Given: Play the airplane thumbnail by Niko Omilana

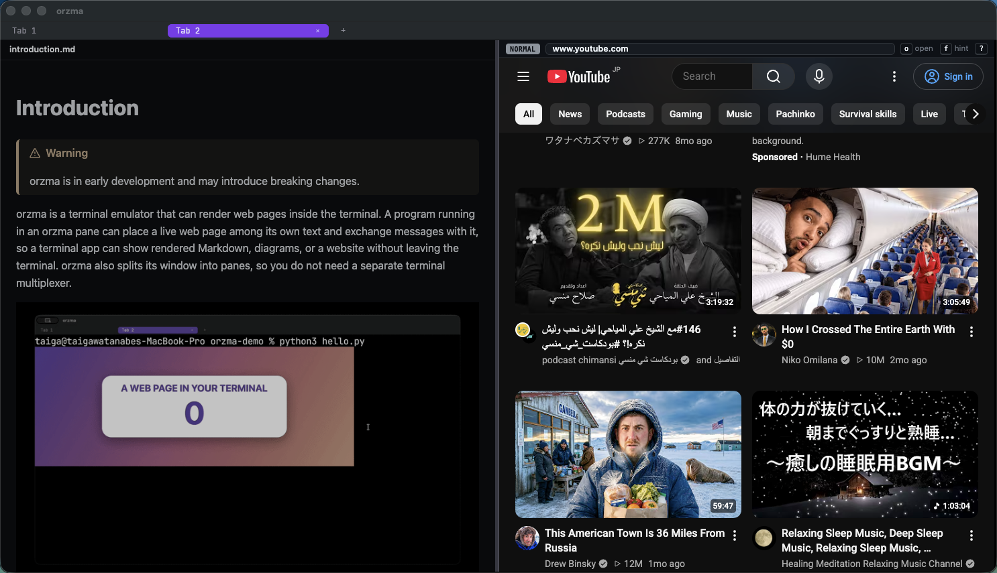Looking at the screenshot, I should tap(865, 251).
